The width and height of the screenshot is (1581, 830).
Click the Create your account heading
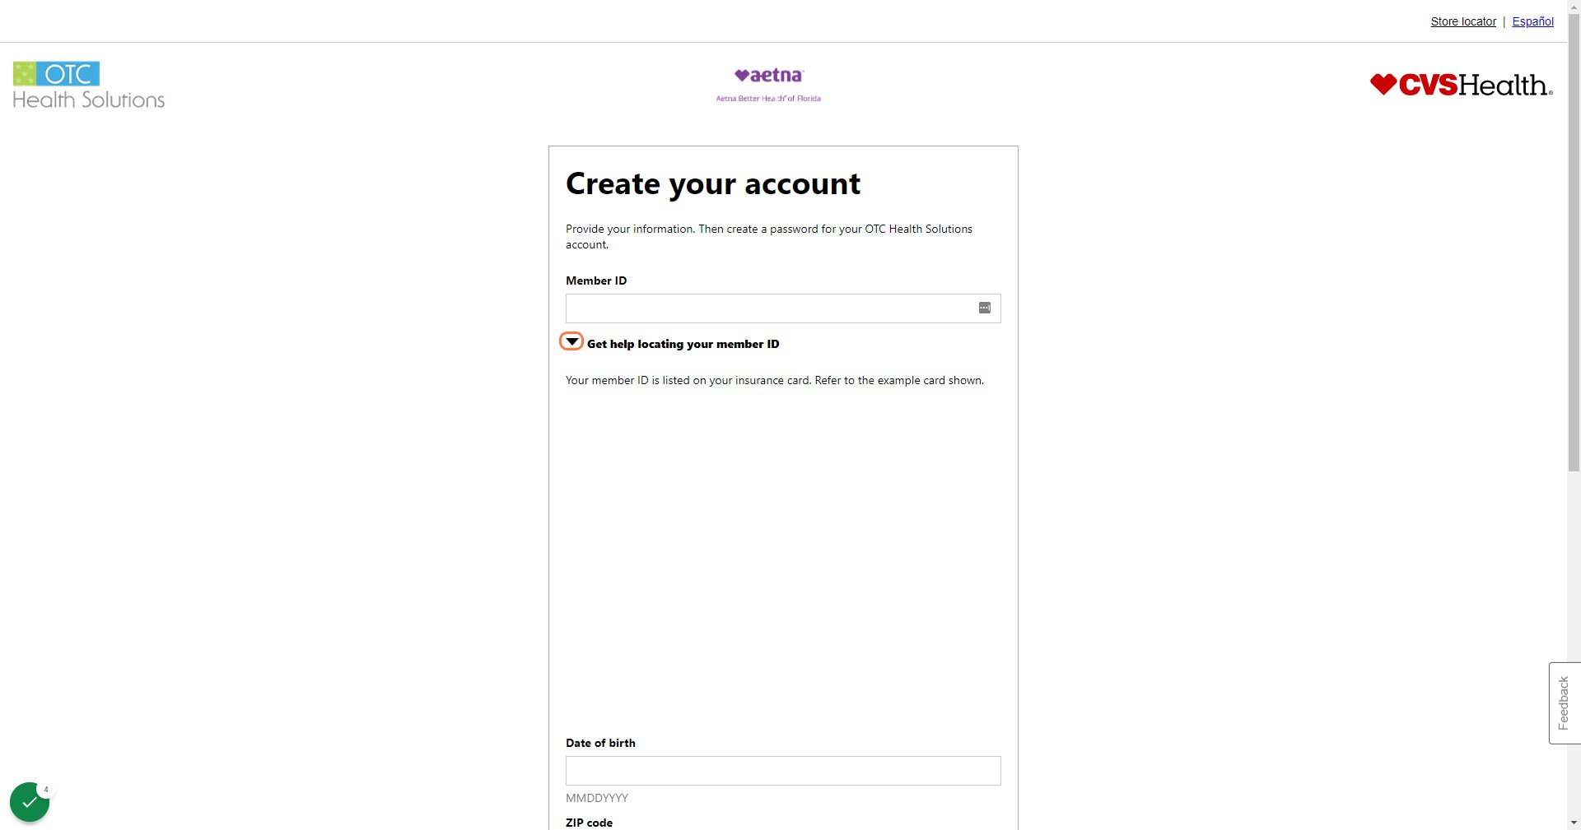713,183
